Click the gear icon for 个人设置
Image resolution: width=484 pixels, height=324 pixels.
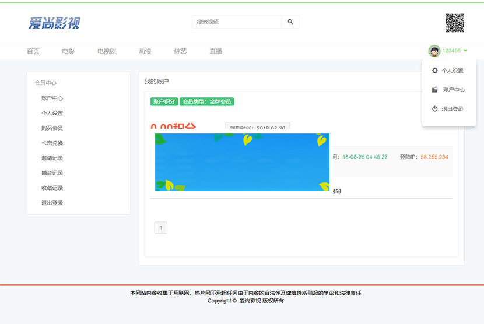pyautogui.click(x=434, y=71)
